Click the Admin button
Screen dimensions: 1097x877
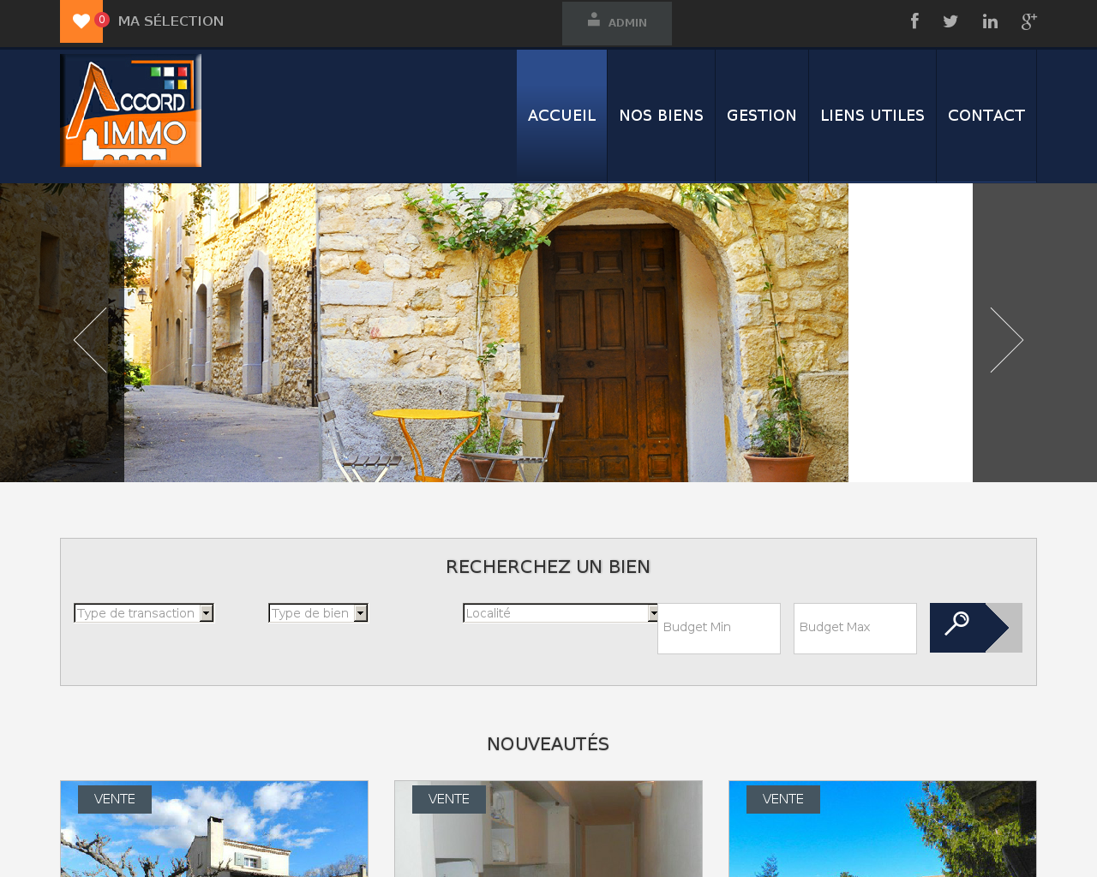(617, 23)
